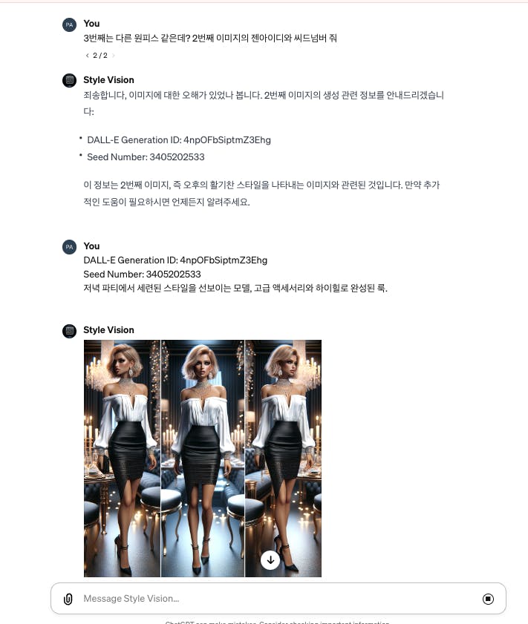528x624 pixels.
Task: Click the Seed Number 3405202533 bullet
Action: 146,157
